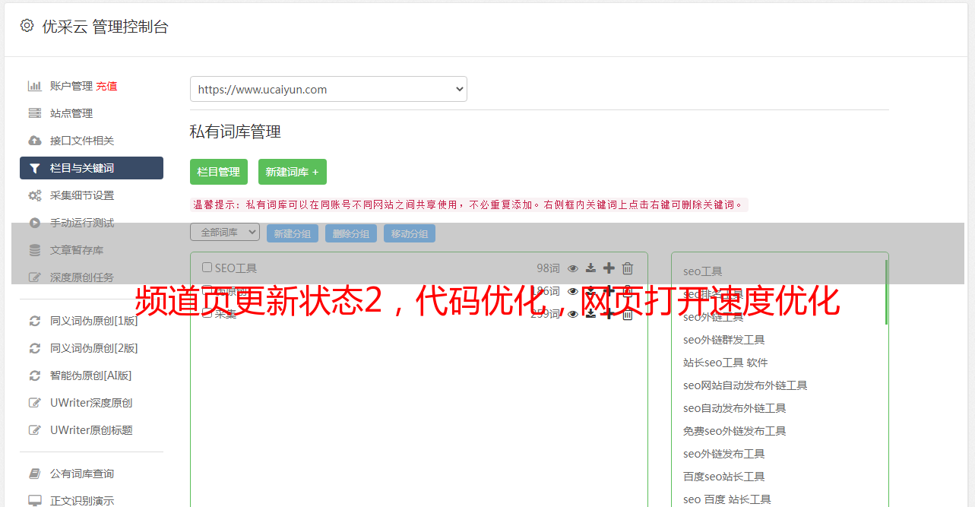
Task: Click the 删除分组 button
Action: click(x=351, y=233)
